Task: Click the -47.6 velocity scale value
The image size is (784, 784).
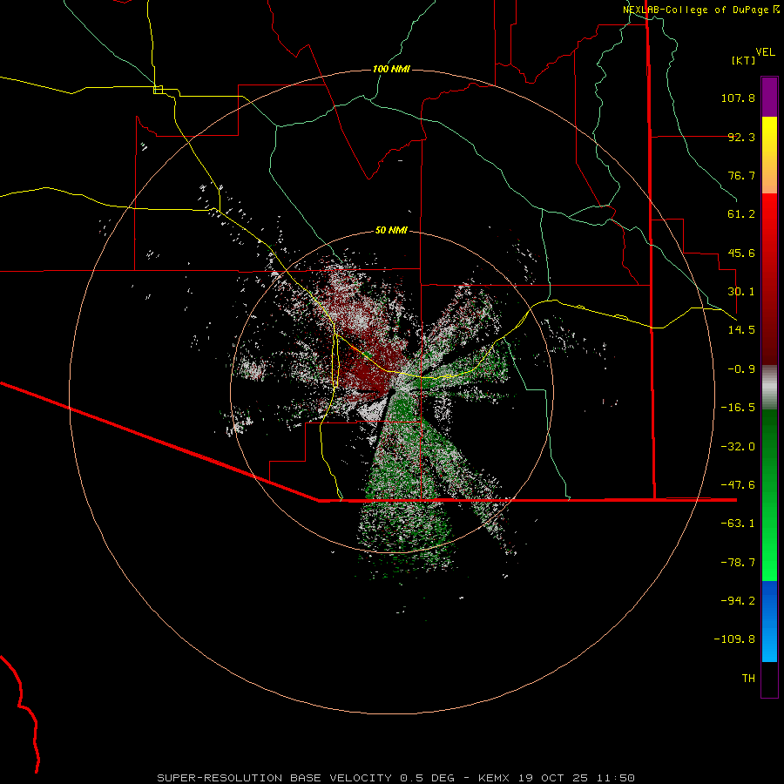Action: 738,485
